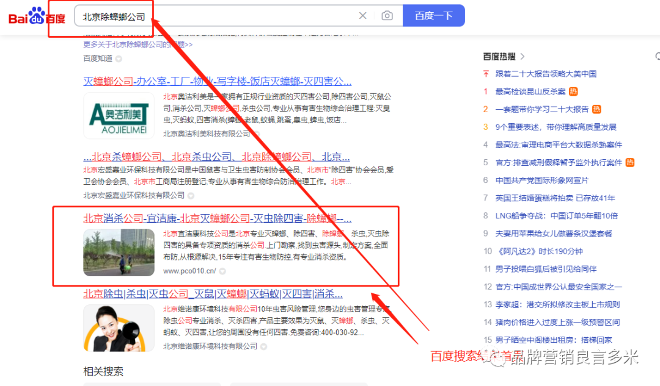Open 男子投喂白狐后被引见给同伴
This screenshot has height=386, width=660.
click(546, 269)
